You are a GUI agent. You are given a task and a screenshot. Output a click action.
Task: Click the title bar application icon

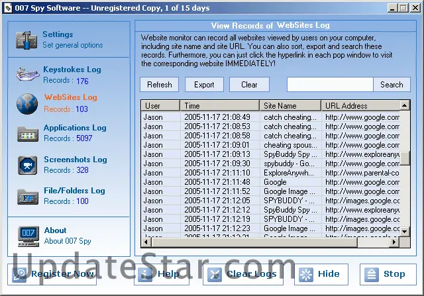[8, 8]
